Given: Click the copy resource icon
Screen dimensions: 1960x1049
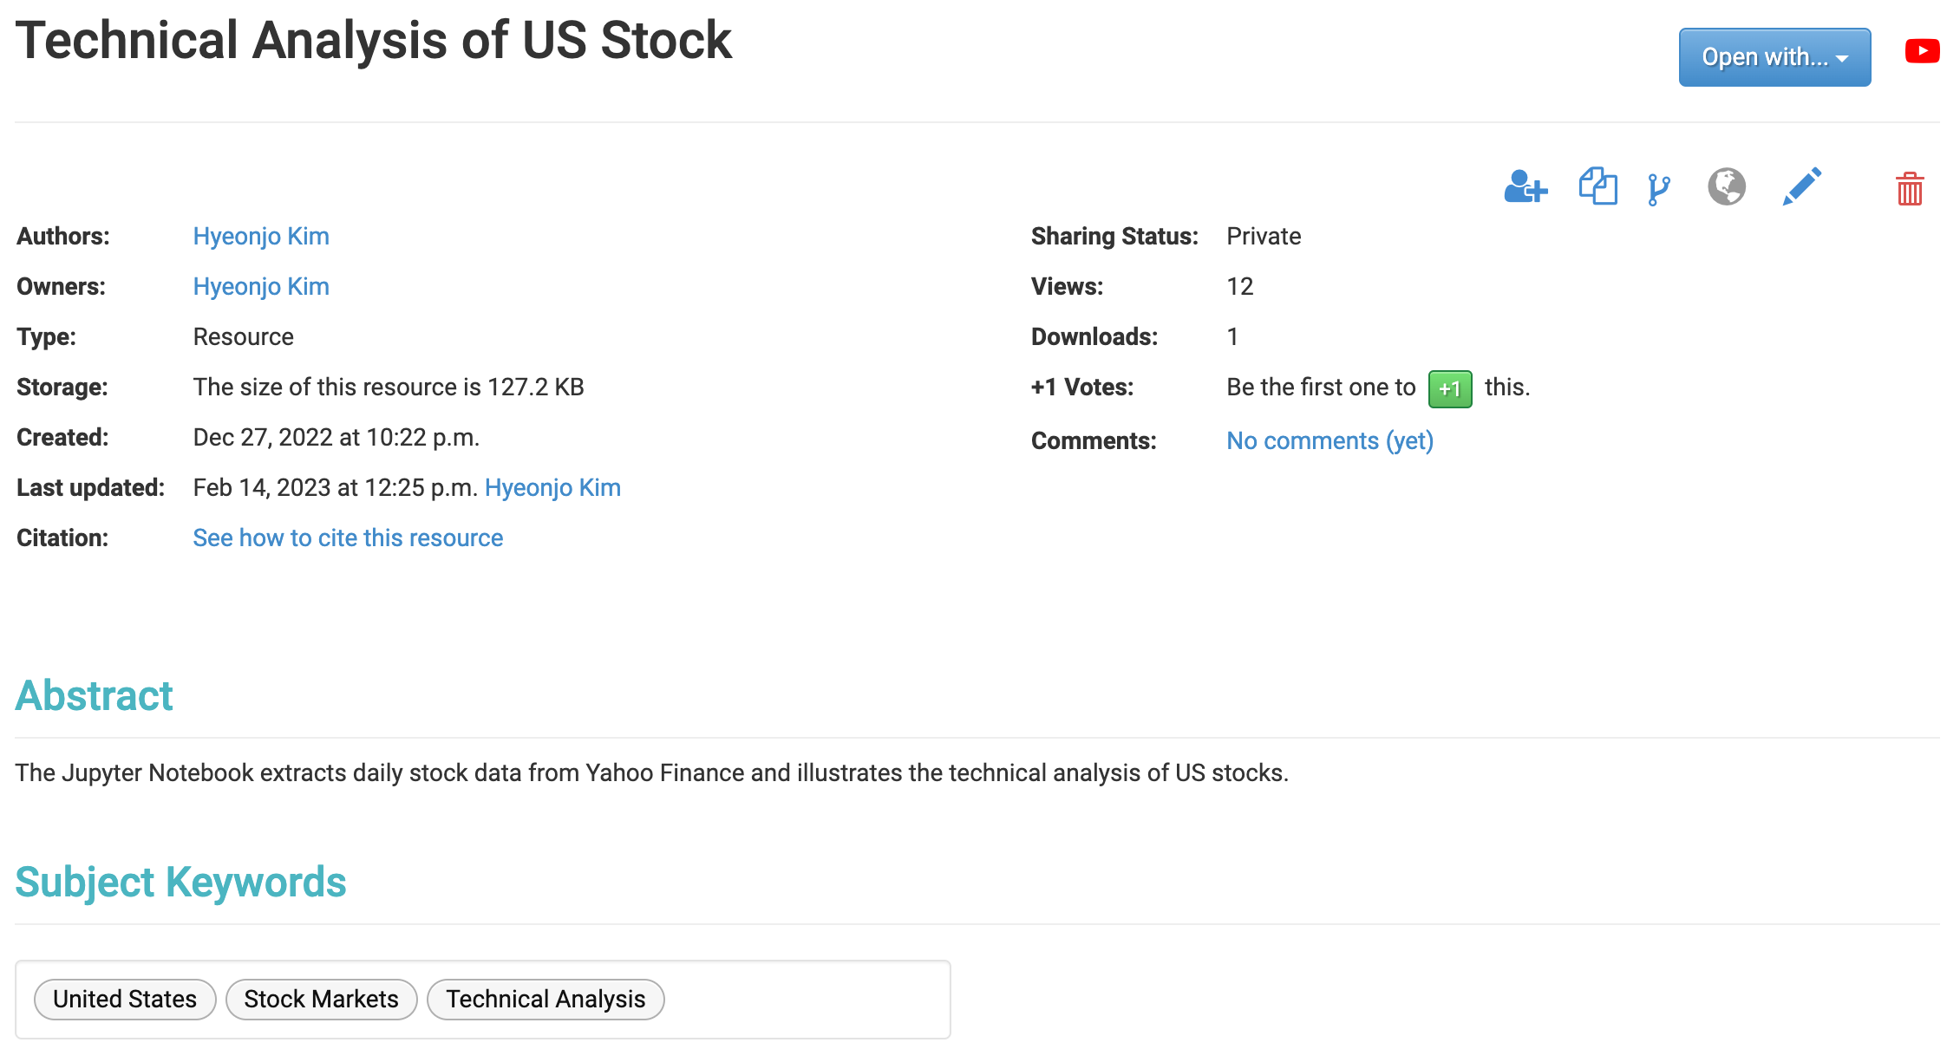Looking at the screenshot, I should coord(1598,186).
